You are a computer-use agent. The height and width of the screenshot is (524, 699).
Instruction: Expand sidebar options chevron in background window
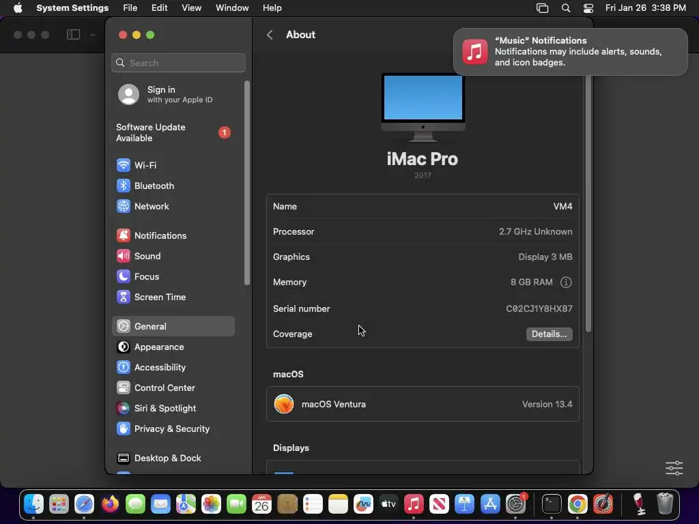(x=92, y=35)
